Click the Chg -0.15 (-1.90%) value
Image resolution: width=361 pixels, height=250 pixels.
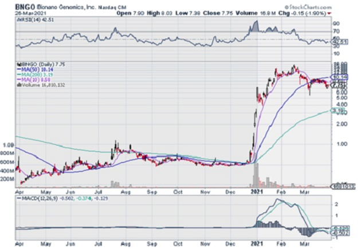(303, 13)
